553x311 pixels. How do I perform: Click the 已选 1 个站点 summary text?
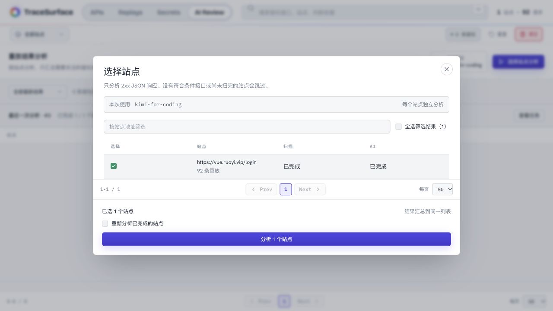point(118,211)
